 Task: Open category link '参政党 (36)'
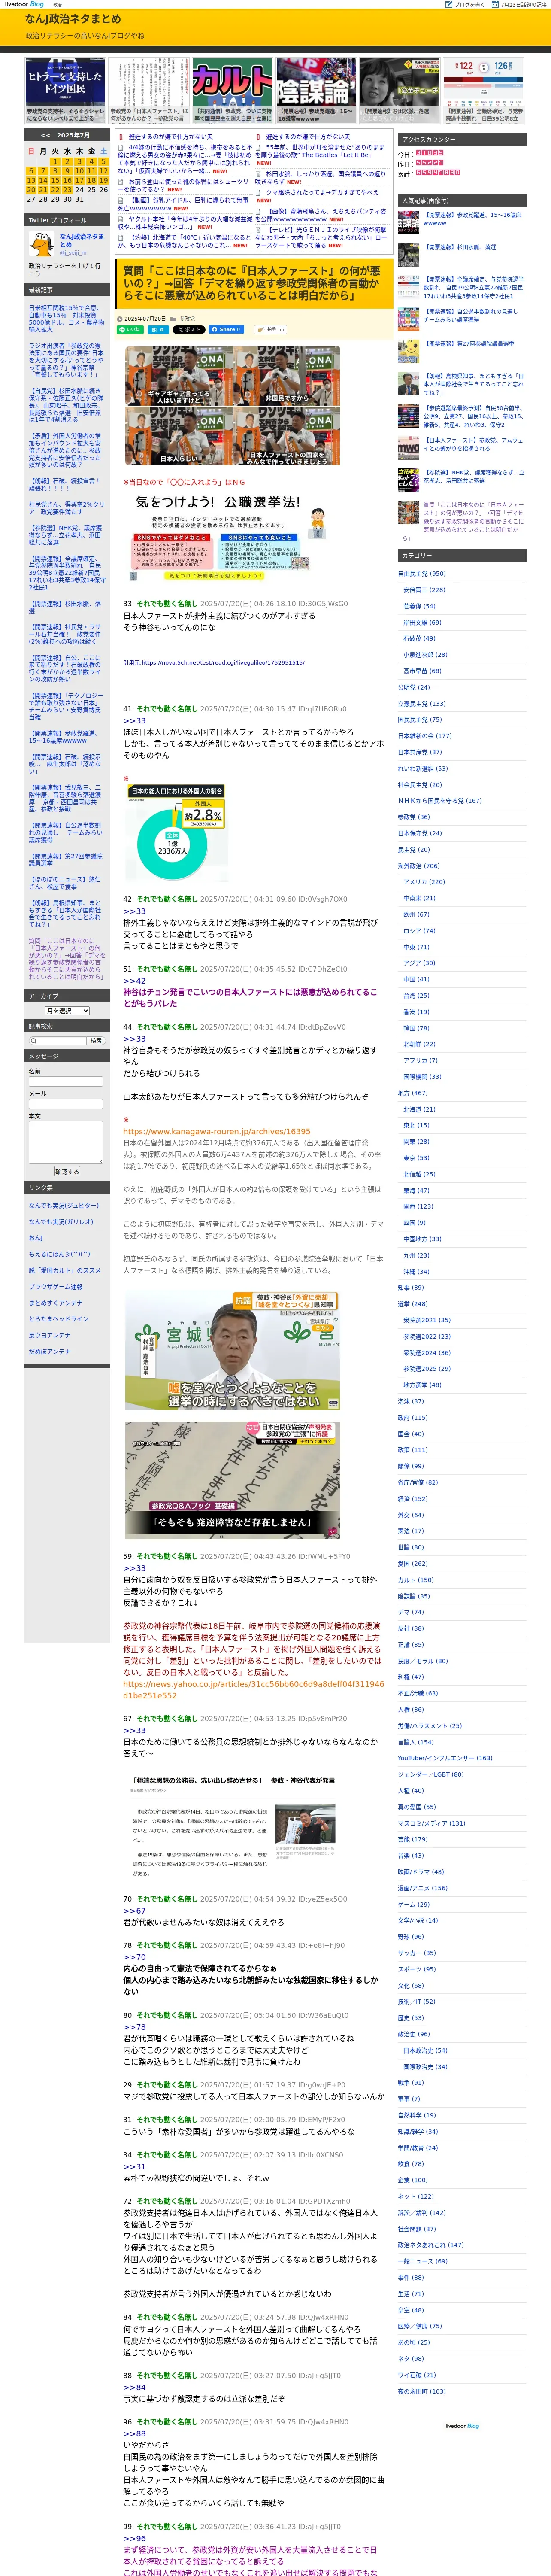(x=414, y=817)
